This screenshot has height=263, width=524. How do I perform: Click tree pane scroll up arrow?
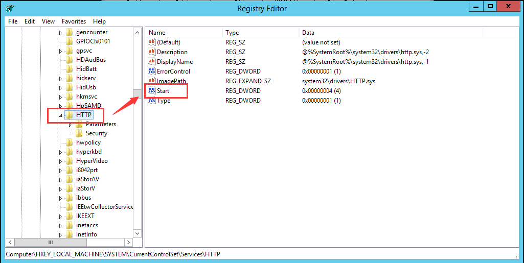point(138,33)
